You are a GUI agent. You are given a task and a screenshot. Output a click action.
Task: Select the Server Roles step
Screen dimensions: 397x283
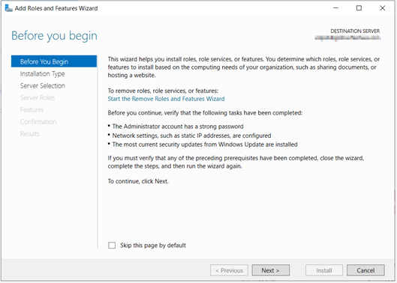coord(38,98)
